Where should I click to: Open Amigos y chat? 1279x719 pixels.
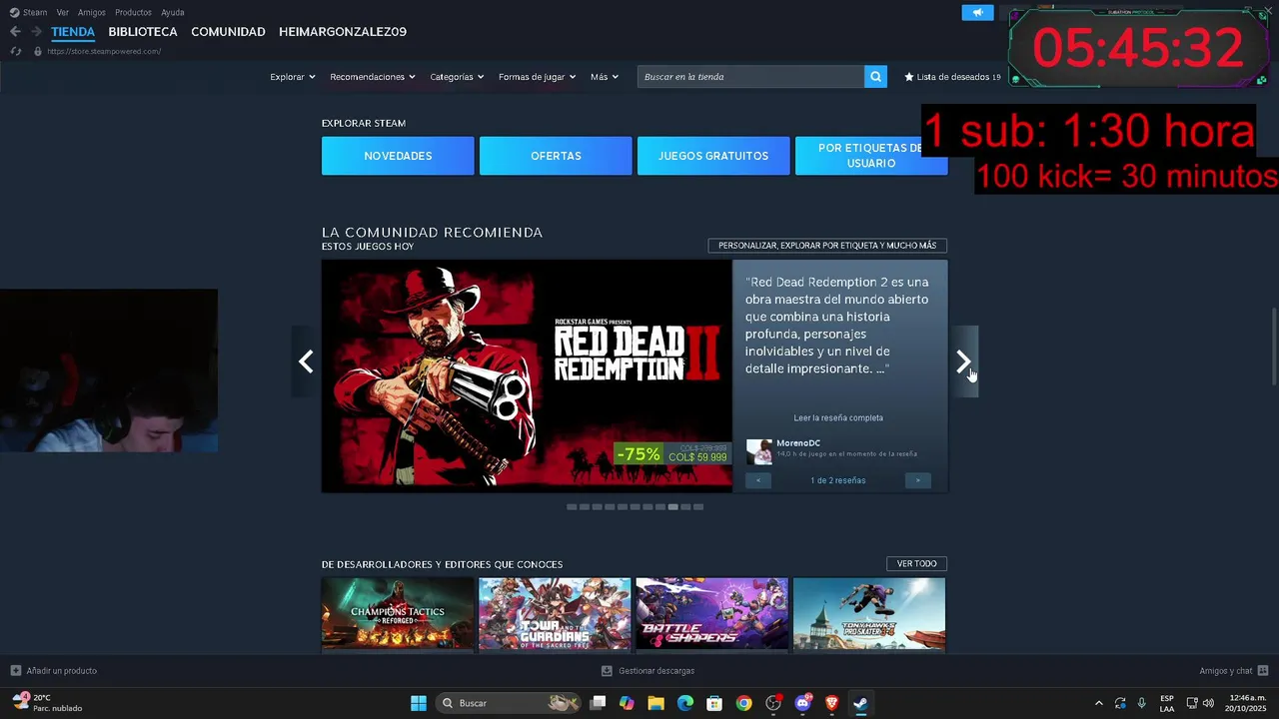click(1234, 671)
